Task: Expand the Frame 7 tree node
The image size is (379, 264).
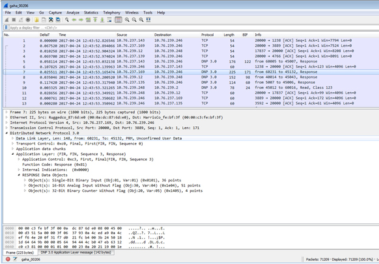Action: 7,112
